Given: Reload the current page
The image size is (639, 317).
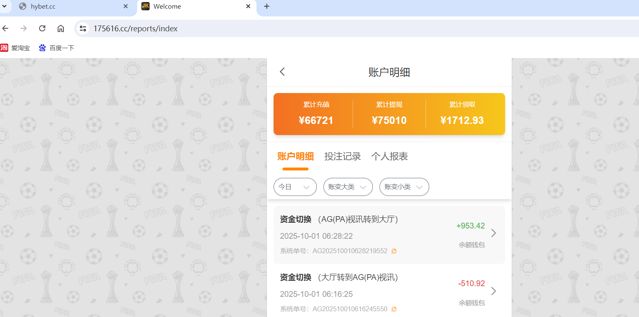Looking at the screenshot, I should (x=42, y=28).
